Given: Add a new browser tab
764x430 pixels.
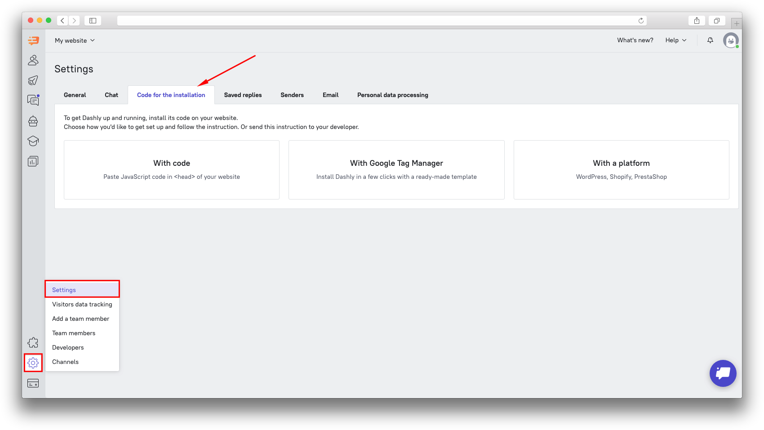Looking at the screenshot, I should click(x=737, y=23).
